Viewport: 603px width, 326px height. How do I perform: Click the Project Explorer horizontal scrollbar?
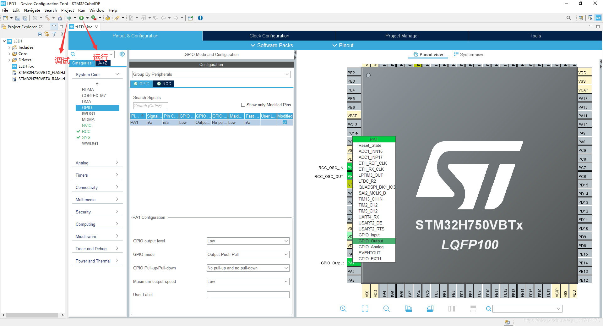(32, 315)
